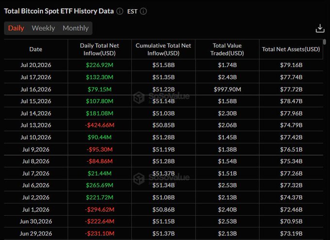Click the $997.90M value traded cell
The width and height of the screenshot is (330, 240).
pyautogui.click(x=227, y=89)
